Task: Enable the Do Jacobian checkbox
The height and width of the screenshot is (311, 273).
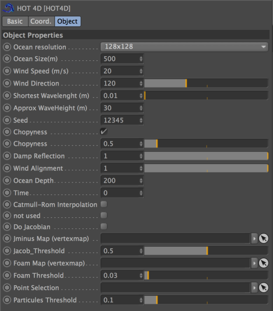Action: click(104, 226)
